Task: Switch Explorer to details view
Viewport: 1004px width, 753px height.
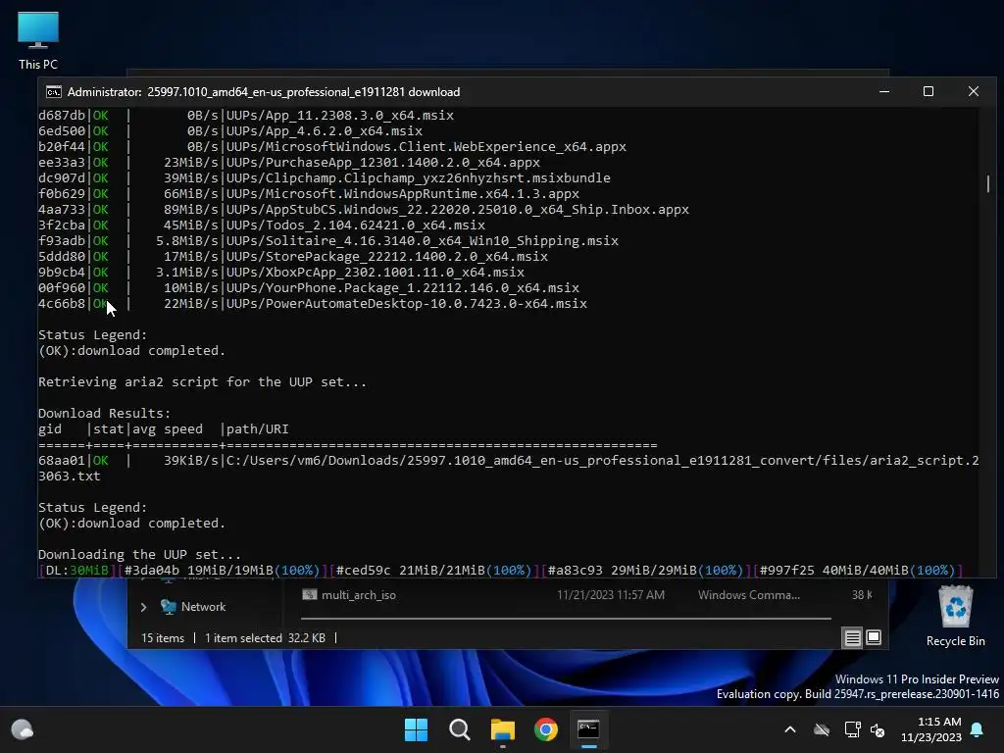Action: (x=852, y=637)
